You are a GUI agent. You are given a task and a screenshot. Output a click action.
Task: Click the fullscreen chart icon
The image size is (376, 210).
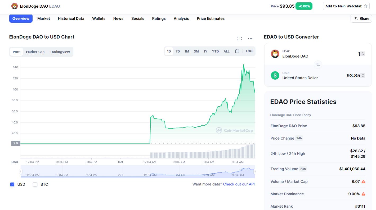click(240, 39)
